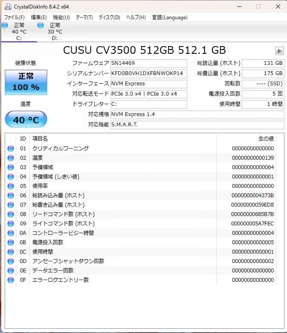Switch to the D: drive tab at 30 °C

55,32
